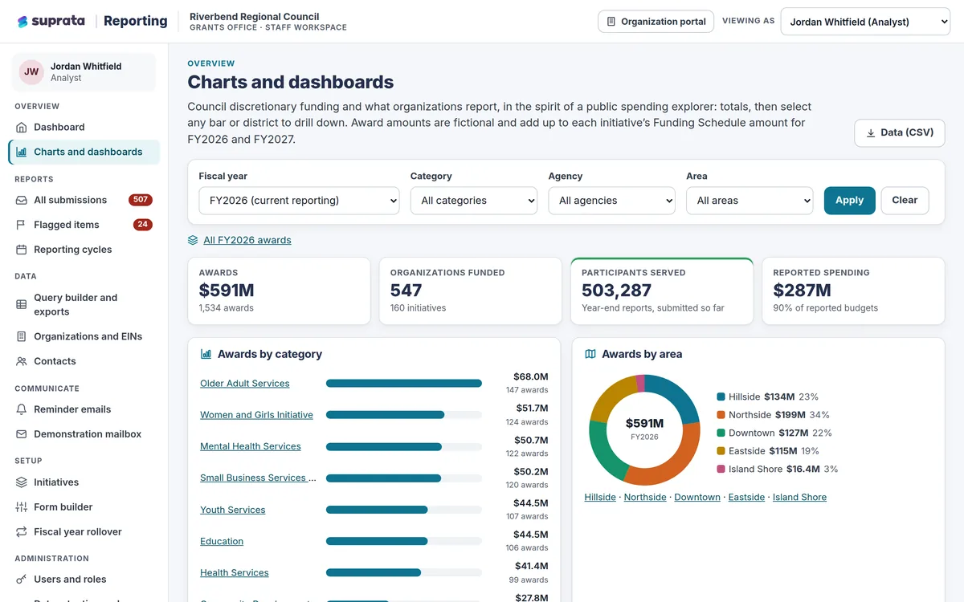Click the Hillside blue legend swatch
This screenshot has width=964, height=602.
[x=721, y=397]
